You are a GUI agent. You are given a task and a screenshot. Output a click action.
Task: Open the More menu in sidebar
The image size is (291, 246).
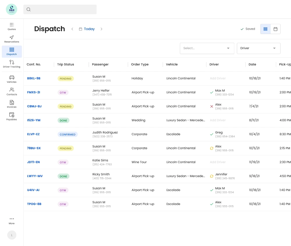12,221
